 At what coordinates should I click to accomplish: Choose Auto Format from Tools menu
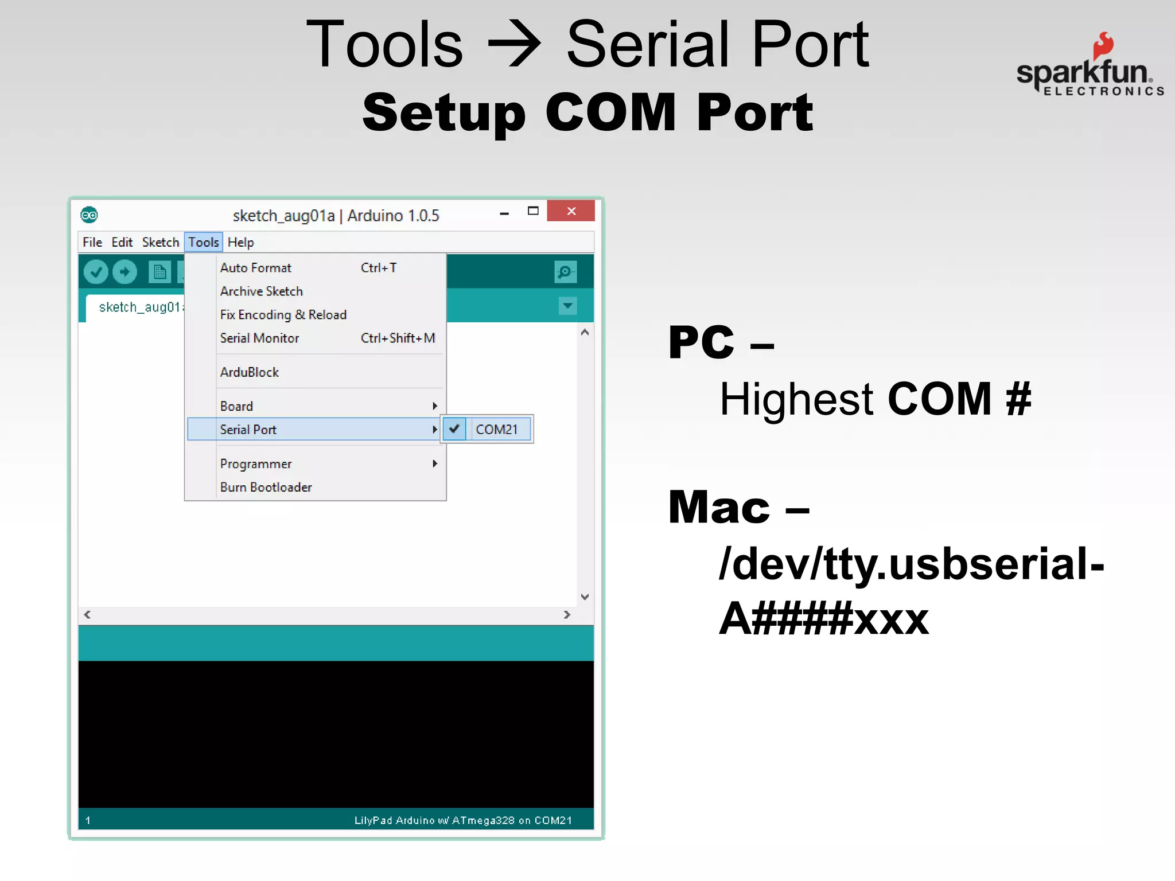[x=316, y=268]
